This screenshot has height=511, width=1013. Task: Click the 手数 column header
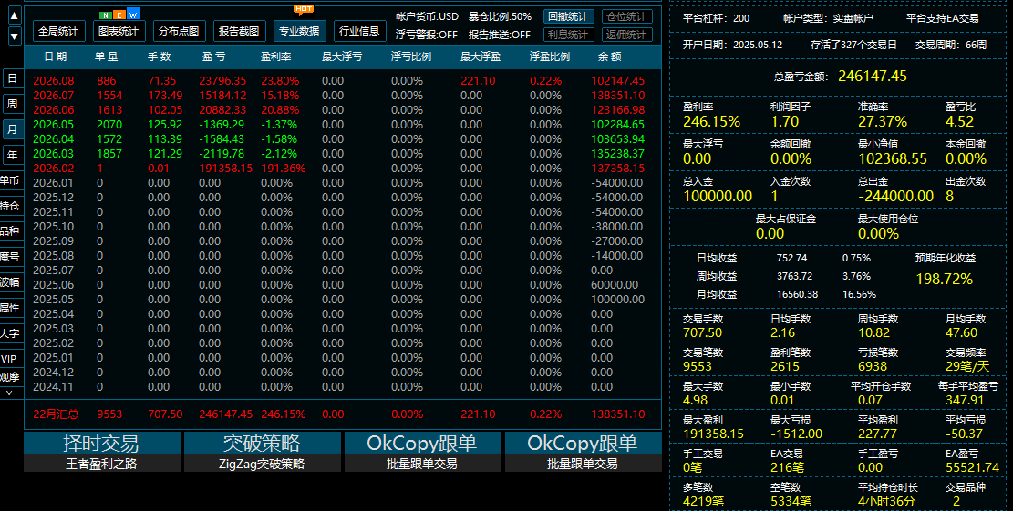(x=159, y=56)
